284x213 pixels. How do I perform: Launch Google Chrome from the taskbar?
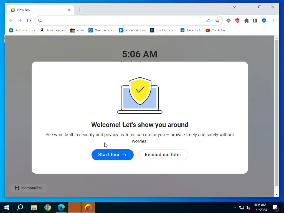48,207
